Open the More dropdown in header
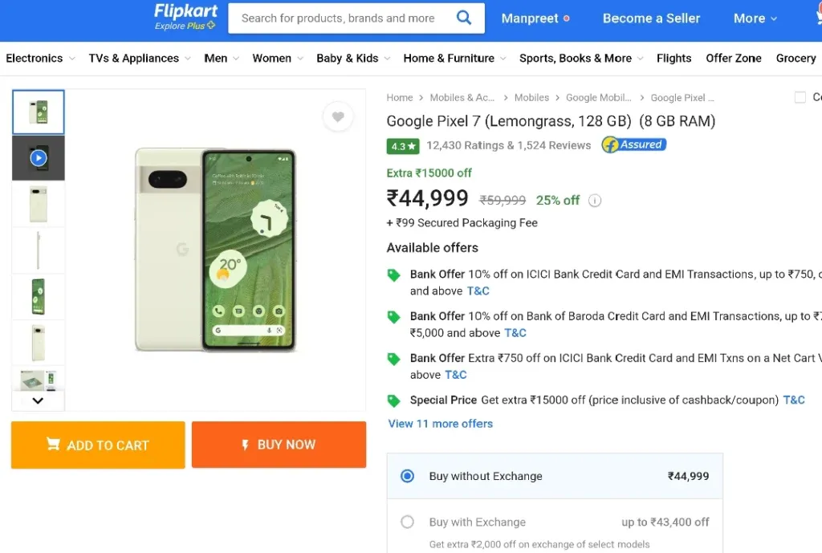This screenshot has width=822, height=553. pos(755,18)
